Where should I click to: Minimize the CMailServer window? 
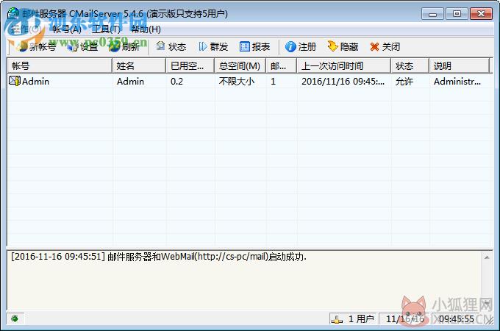(432, 14)
